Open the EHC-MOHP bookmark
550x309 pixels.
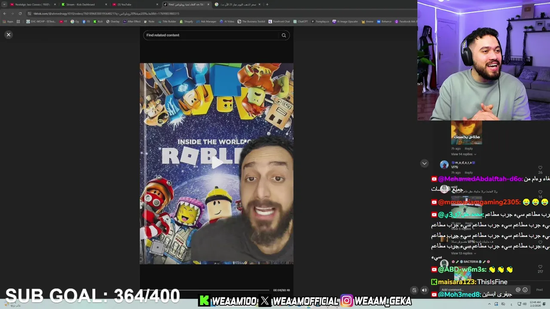[x=41, y=21]
